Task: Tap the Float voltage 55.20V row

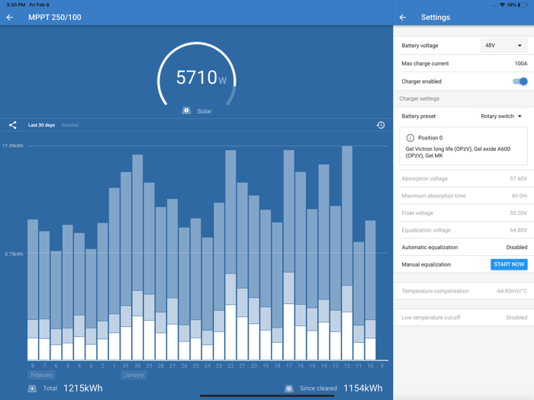Action: (464, 213)
